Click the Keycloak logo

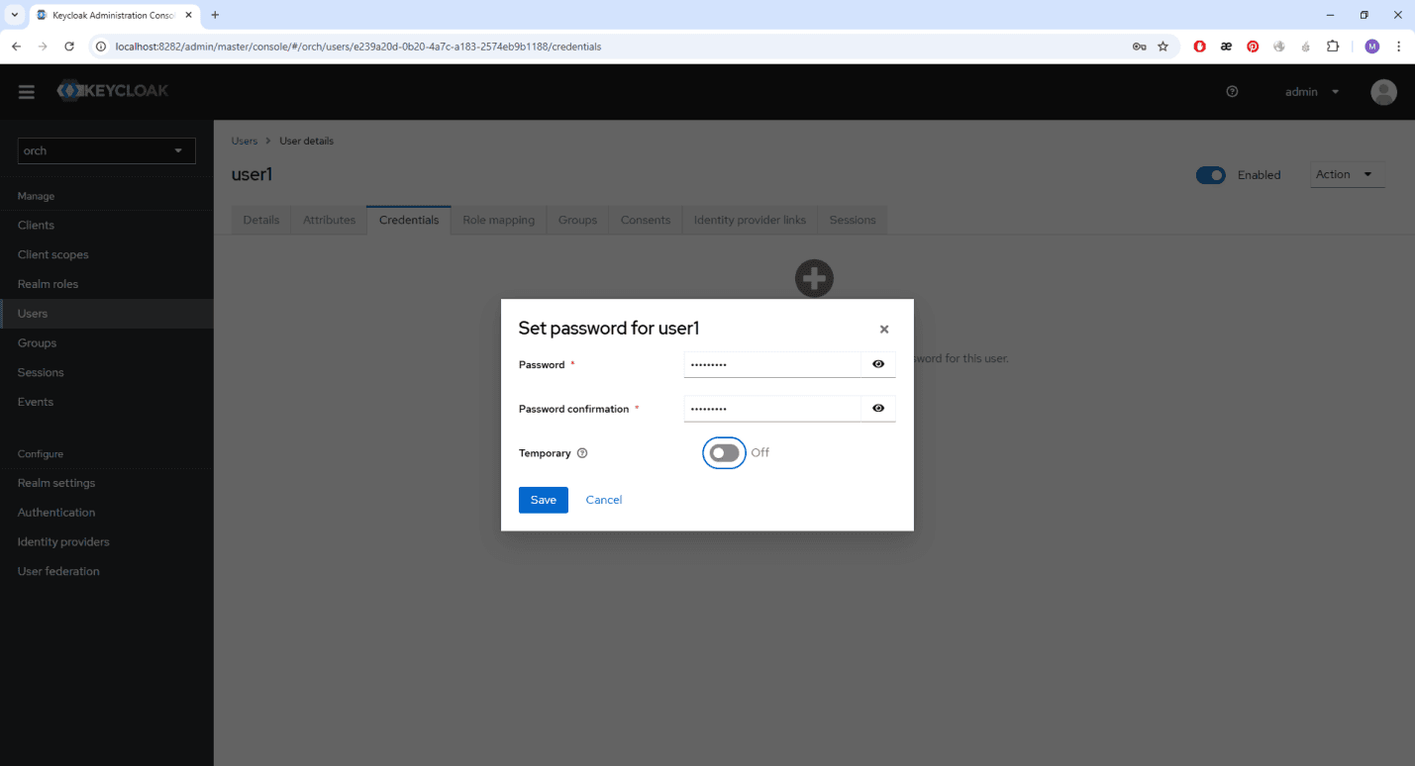[113, 91]
